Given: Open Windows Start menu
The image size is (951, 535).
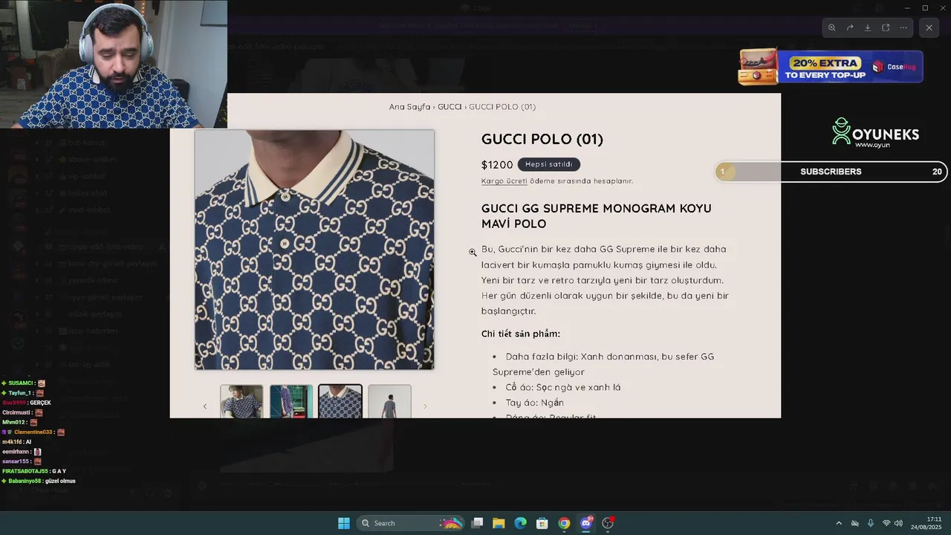Looking at the screenshot, I should (344, 523).
